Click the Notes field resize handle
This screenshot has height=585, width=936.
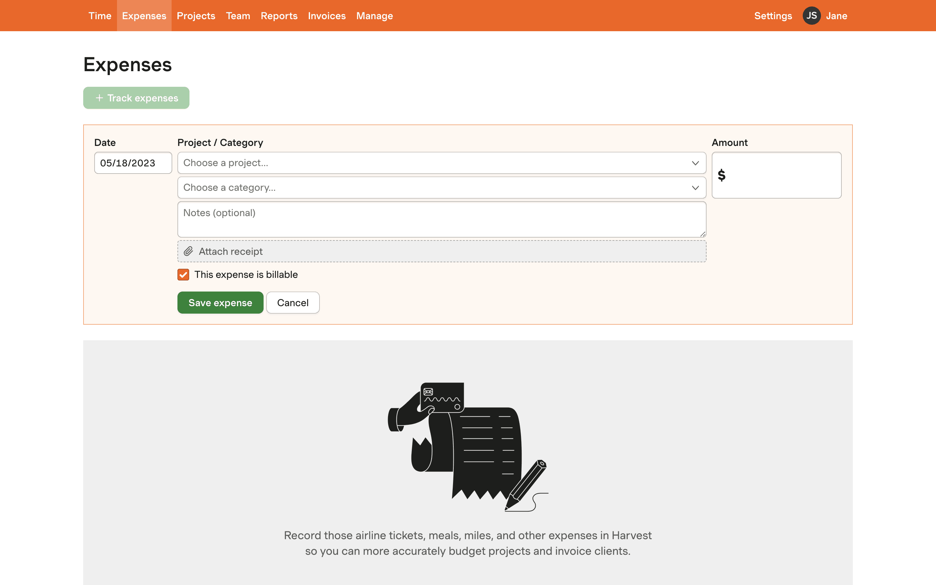pos(702,234)
